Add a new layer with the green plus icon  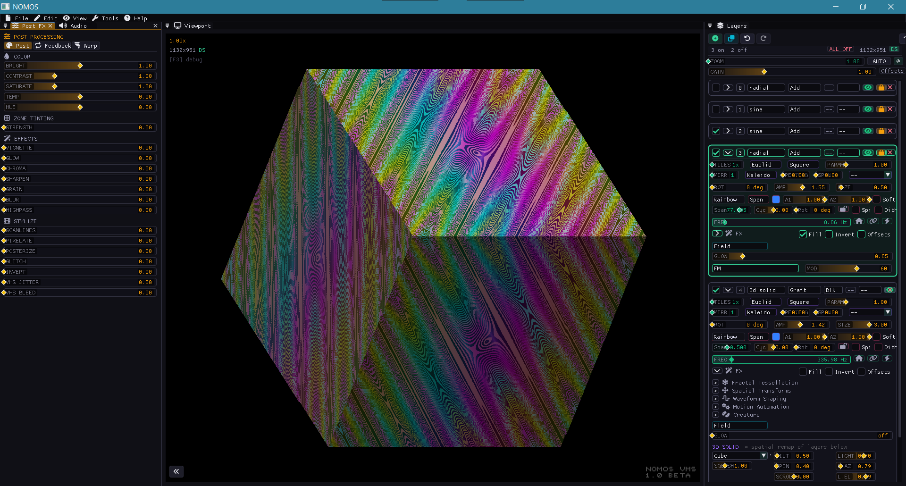(715, 39)
